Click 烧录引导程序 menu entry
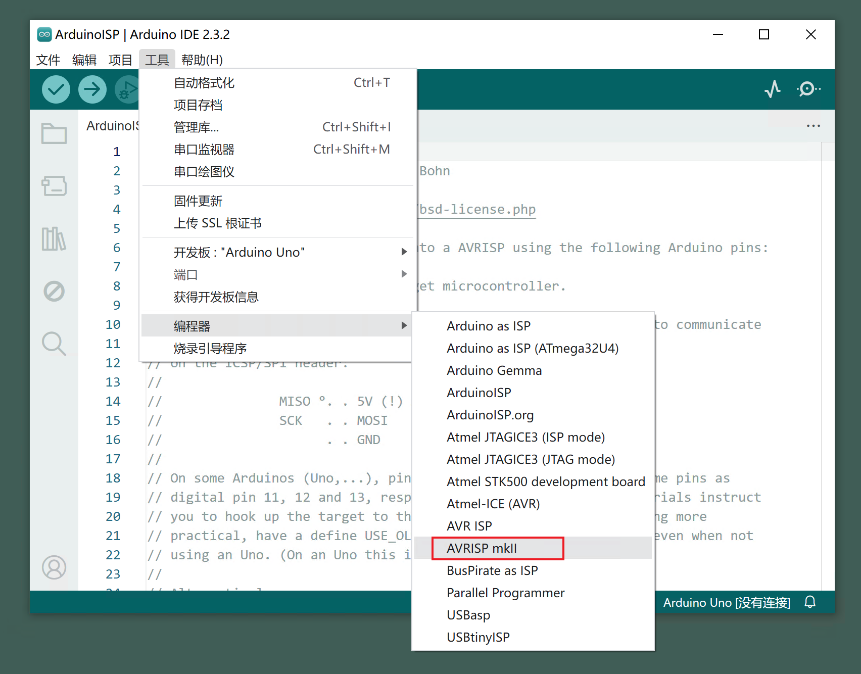 (x=210, y=348)
